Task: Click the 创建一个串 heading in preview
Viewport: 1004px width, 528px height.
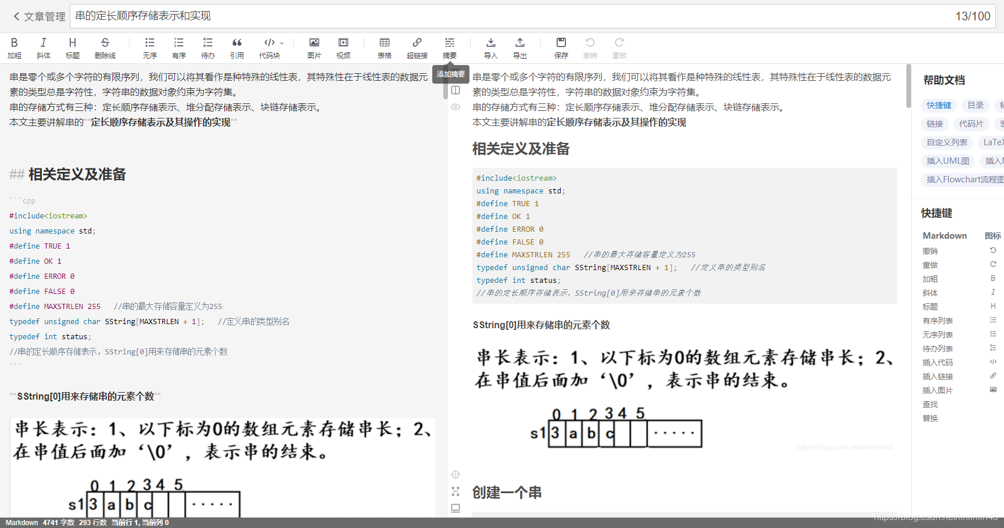Action: click(507, 493)
